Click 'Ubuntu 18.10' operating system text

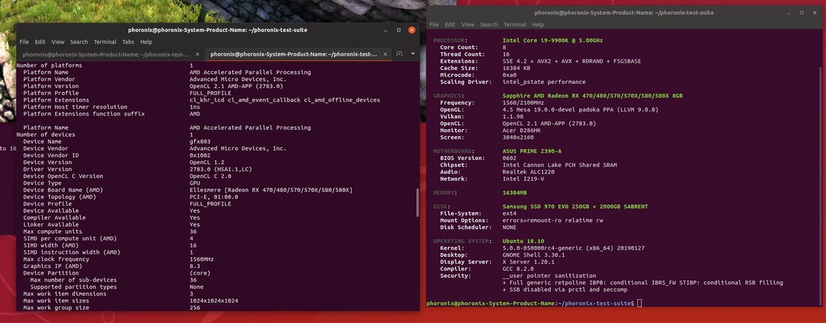click(524, 241)
